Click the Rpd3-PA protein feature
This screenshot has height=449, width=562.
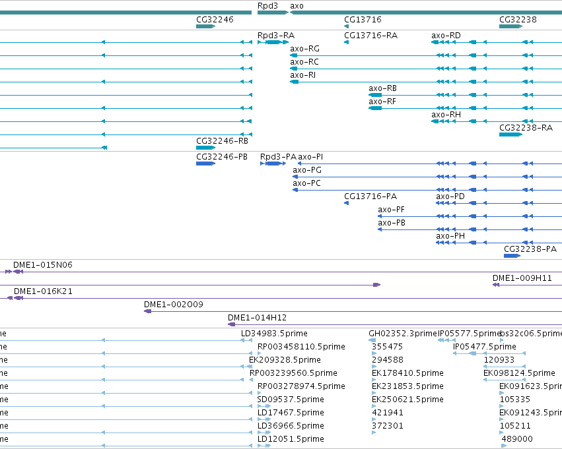[x=273, y=164]
